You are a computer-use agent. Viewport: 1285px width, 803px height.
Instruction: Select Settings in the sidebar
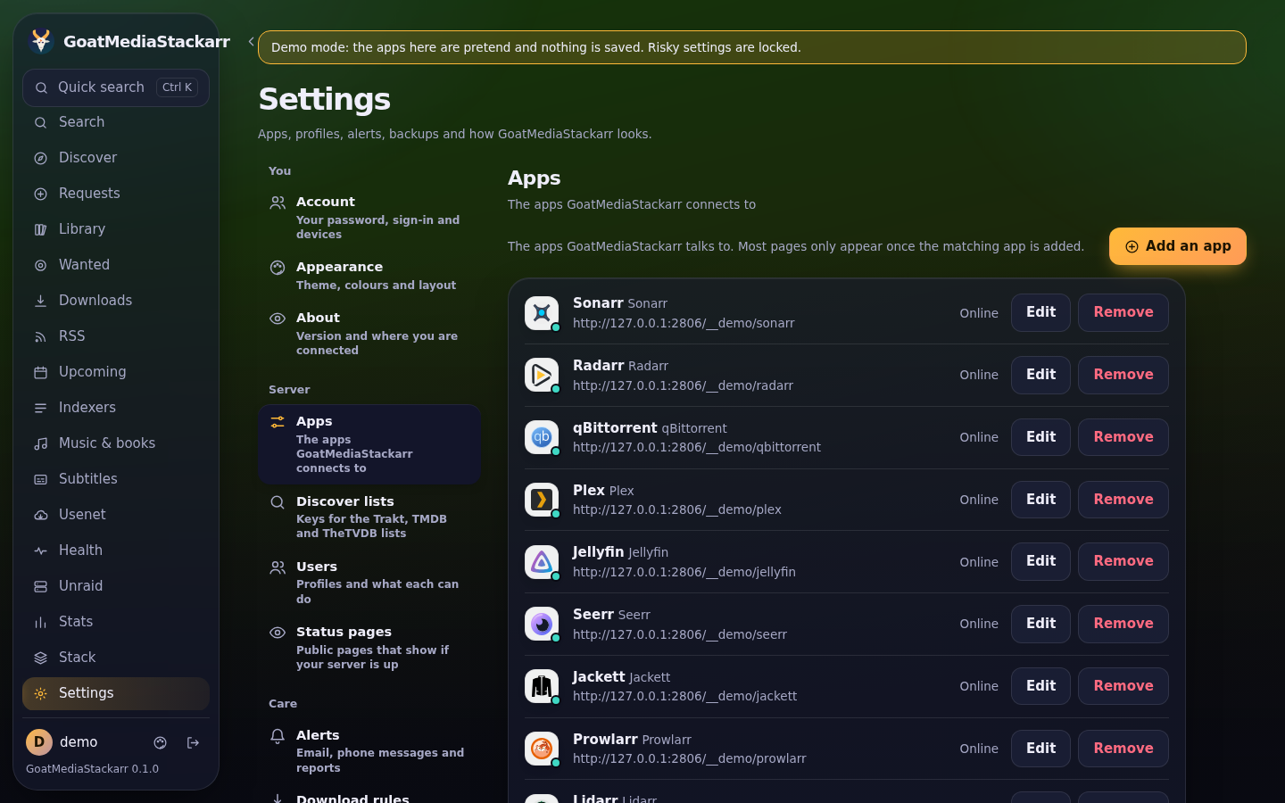116,693
